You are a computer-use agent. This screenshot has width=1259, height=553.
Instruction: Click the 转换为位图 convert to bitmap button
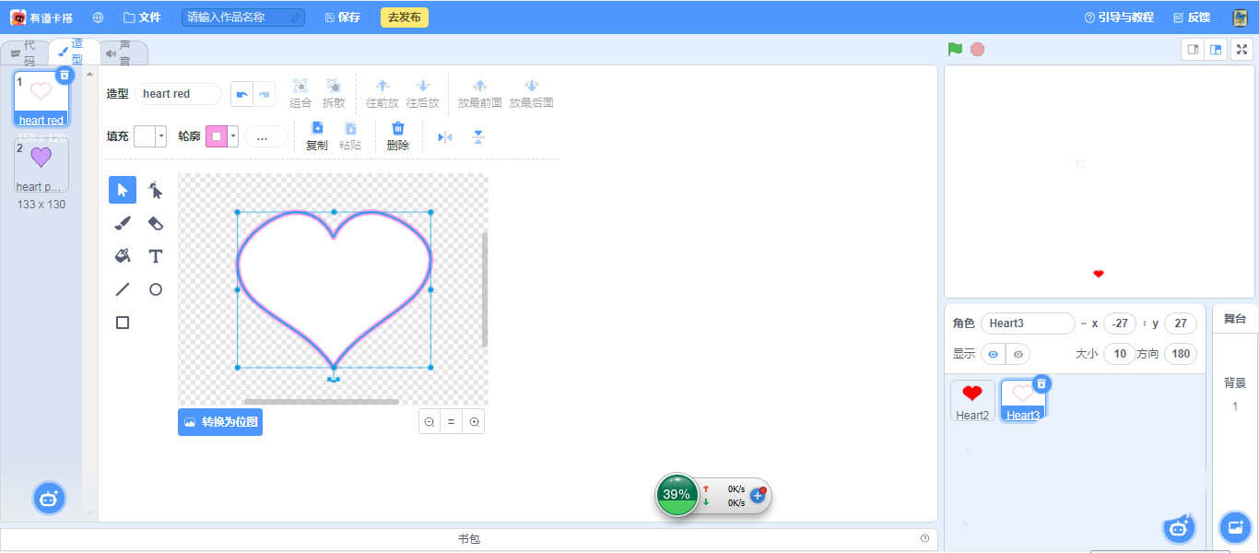coord(220,422)
